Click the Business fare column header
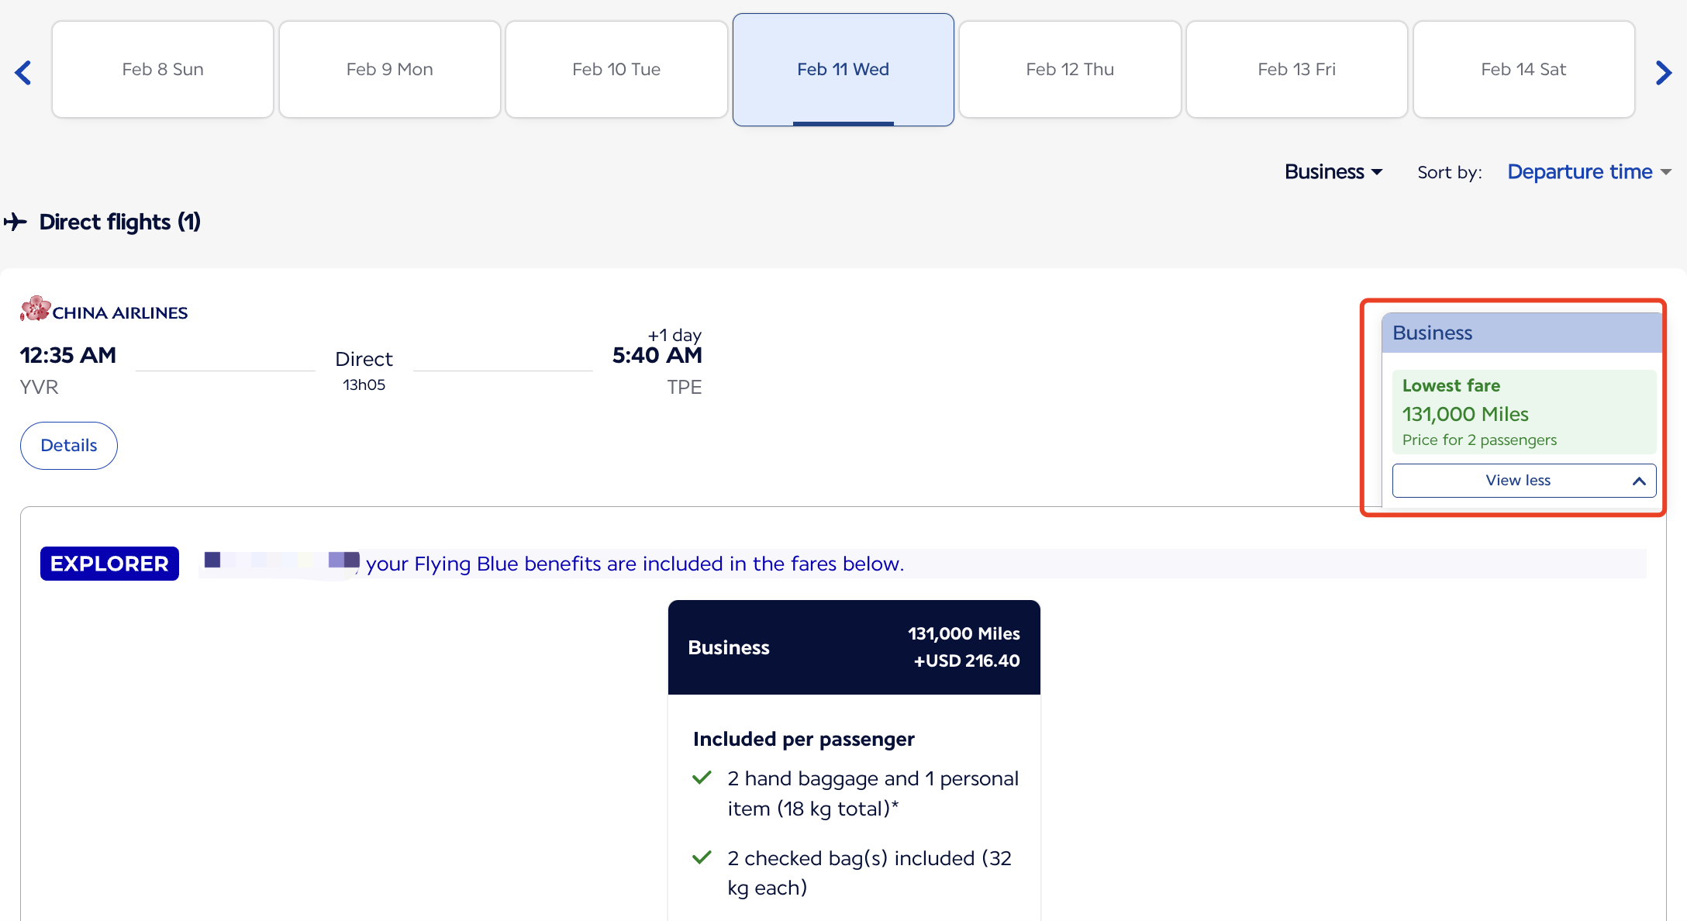1687x921 pixels. (1521, 333)
